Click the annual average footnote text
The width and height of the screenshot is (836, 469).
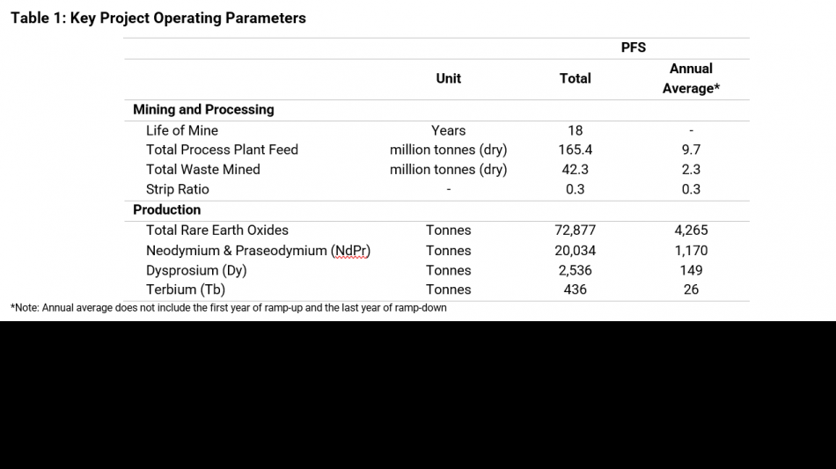229,308
